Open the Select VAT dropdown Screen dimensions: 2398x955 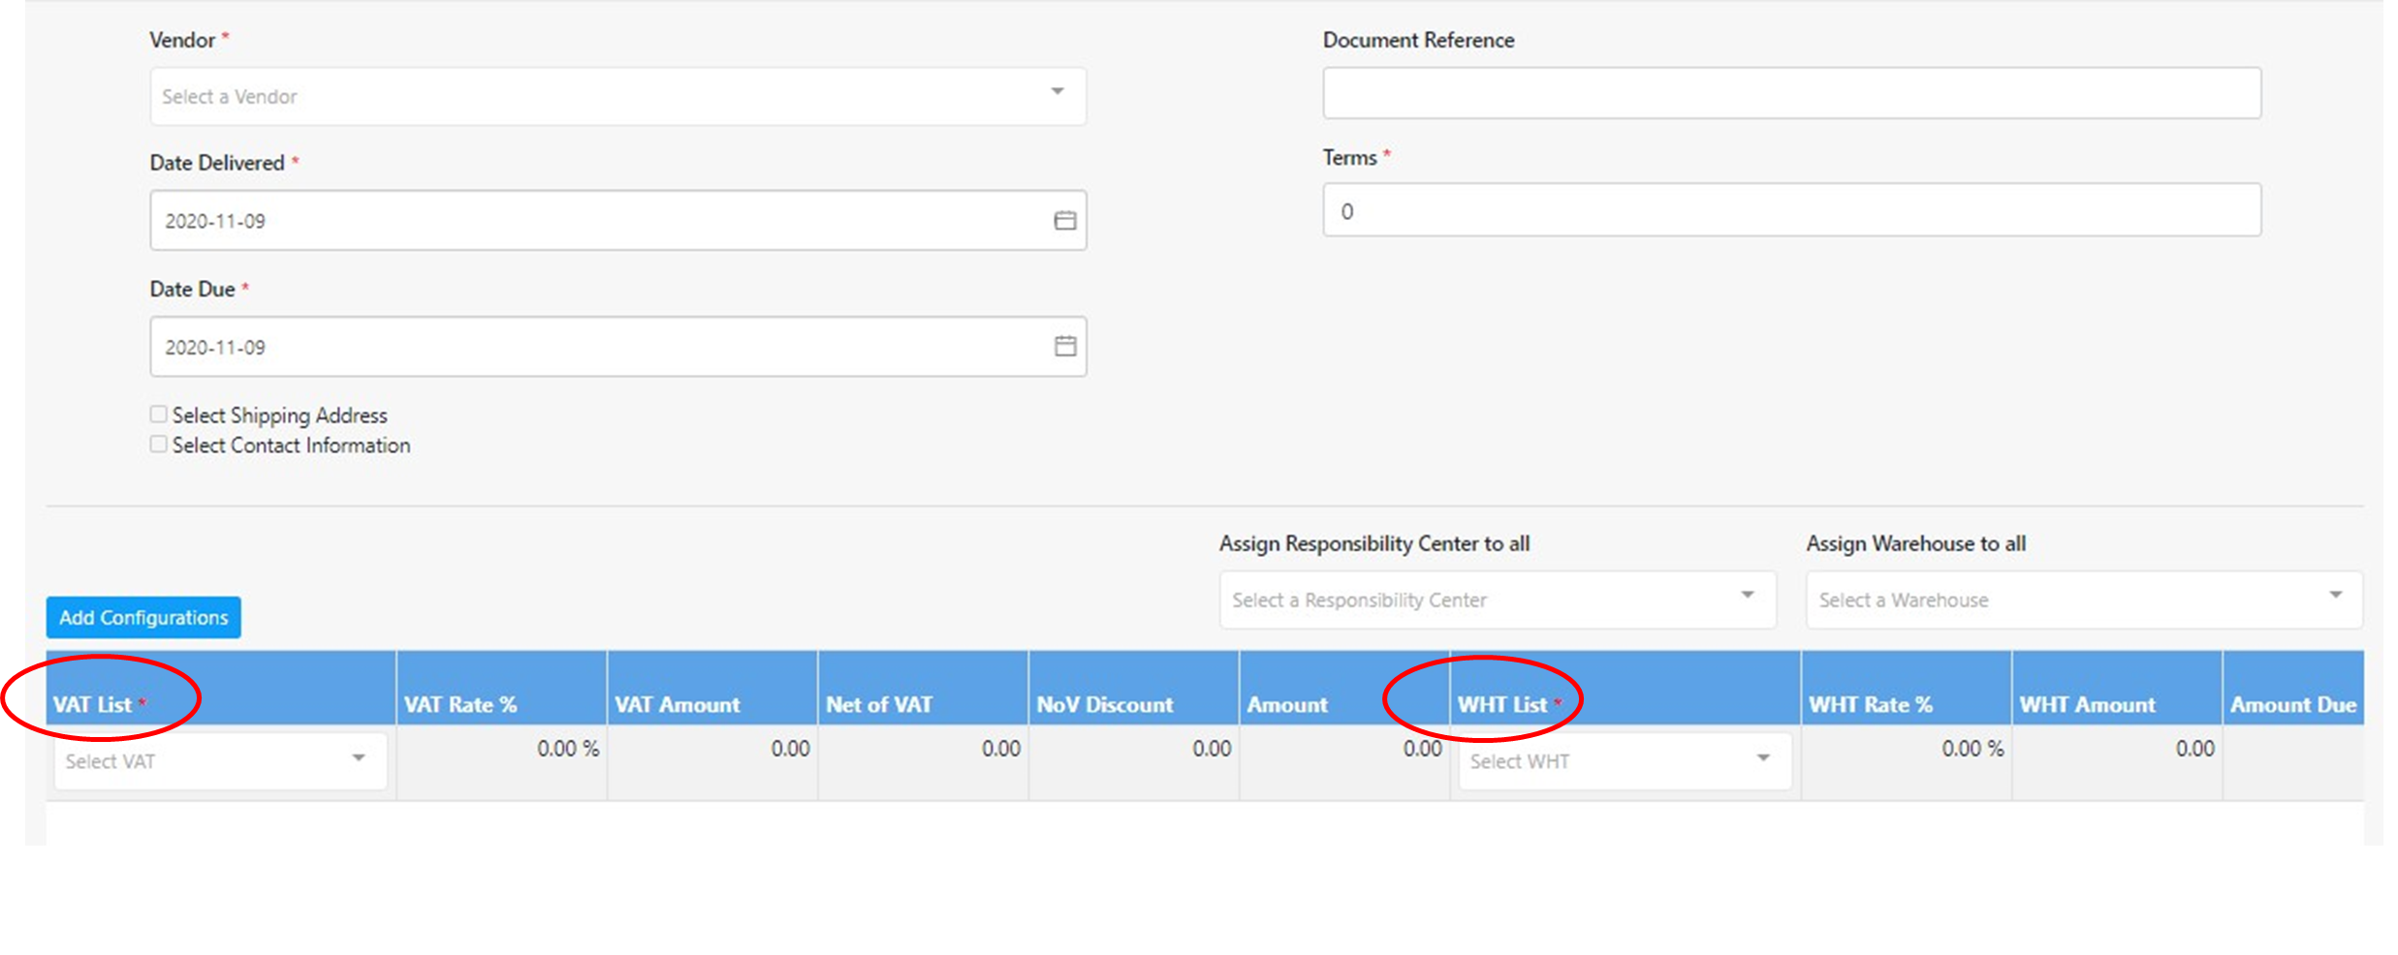tap(220, 761)
